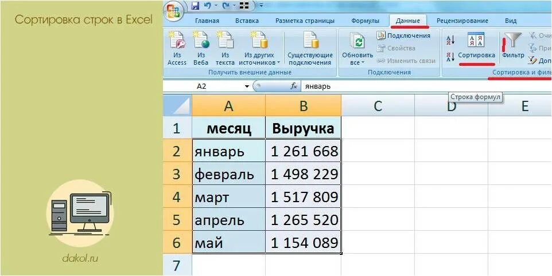Expand the Обновить все dropdown arrow
The image size is (552, 276).
363,63
